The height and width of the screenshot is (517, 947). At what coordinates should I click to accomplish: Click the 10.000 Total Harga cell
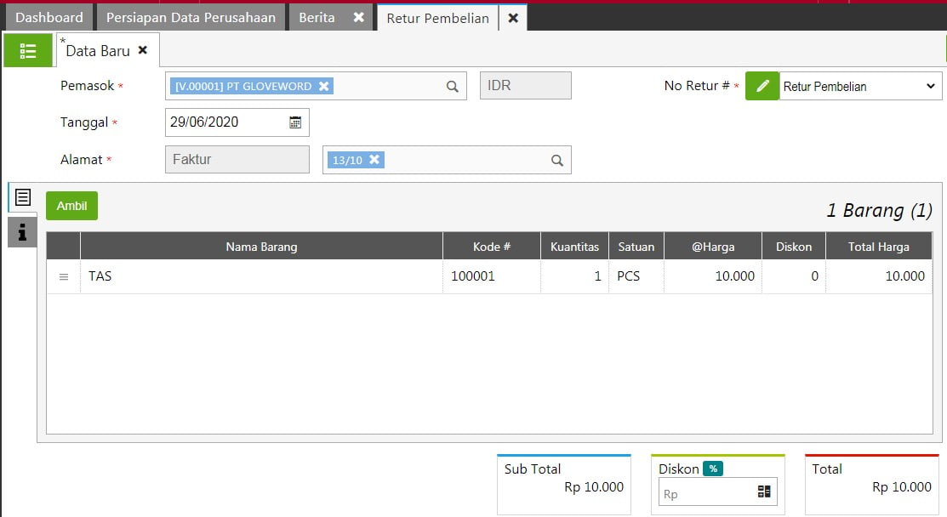pyautogui.click(x=879, y=276)
